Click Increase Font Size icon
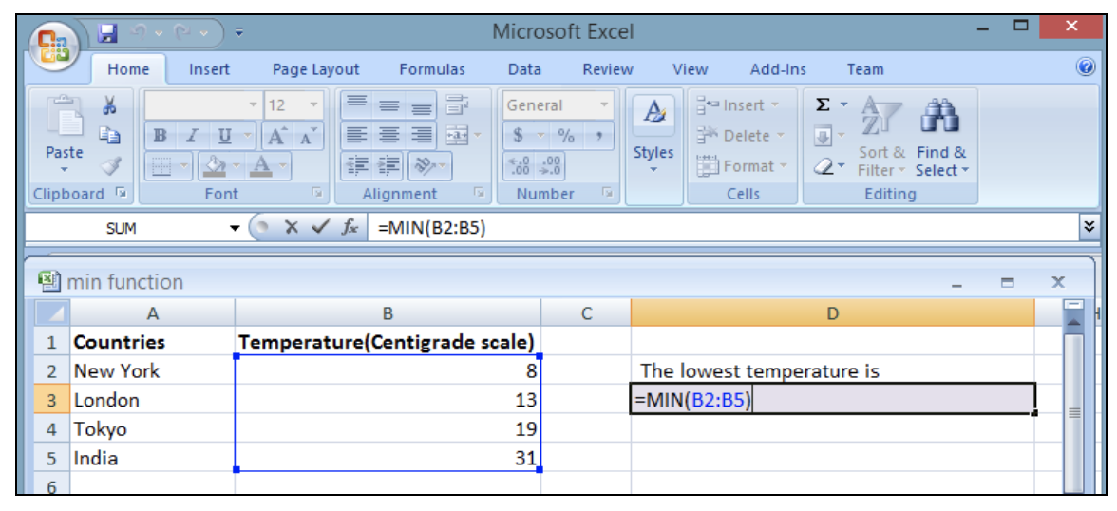The image size is (1117, 511). click(275, 136)
